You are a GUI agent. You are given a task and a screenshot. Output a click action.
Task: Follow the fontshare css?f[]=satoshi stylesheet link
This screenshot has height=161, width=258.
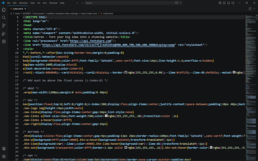coord(109,45)
